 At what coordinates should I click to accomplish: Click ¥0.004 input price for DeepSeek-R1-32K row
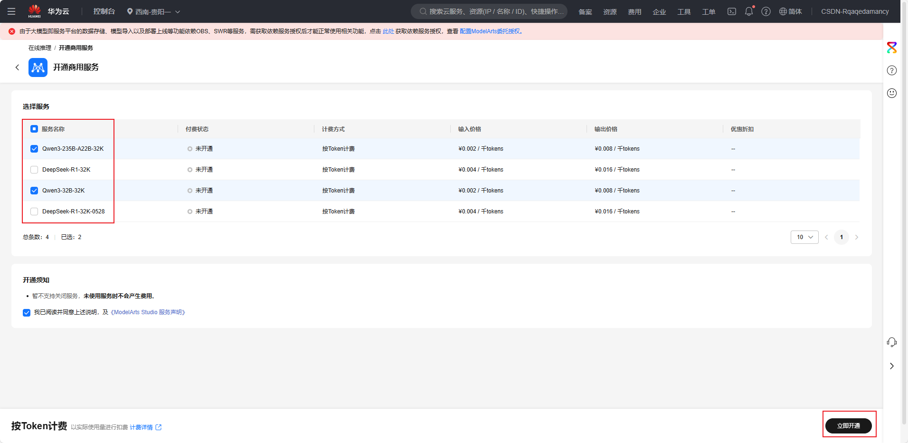coord(481,170)
